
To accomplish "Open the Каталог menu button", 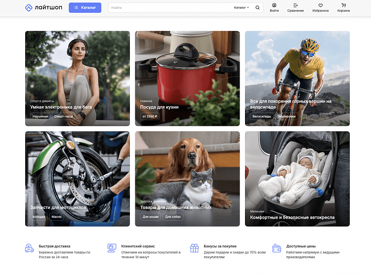I will pyautogui.click(x=85, y=7).
